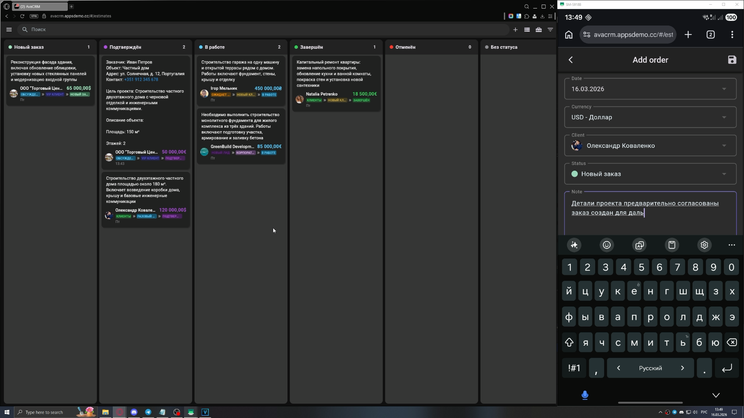This screenshot has width=744, height=418.
Task: Switch to list view icon in toolbar
Action: [527, 29]
